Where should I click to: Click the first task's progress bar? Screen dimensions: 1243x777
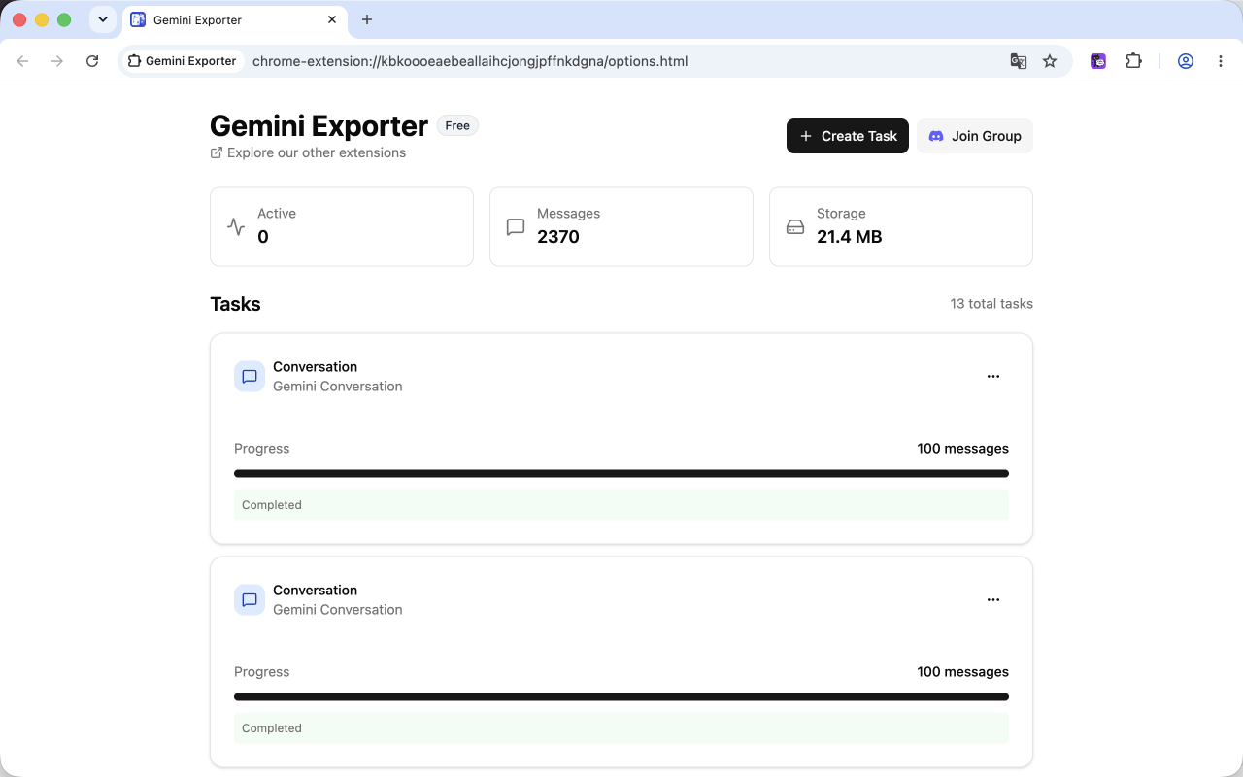621,474
